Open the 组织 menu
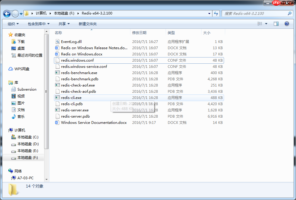296x200 pixels. click(x=13, y=24)
